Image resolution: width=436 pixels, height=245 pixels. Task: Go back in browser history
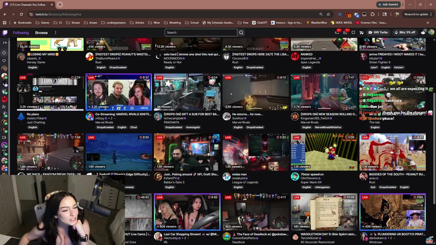pos(5,14)
